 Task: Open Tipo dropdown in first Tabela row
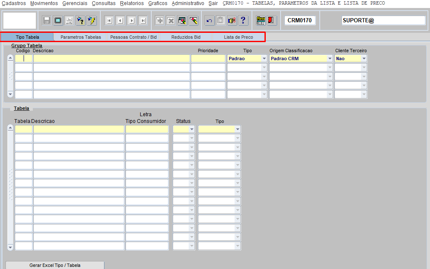click(238, 129)
